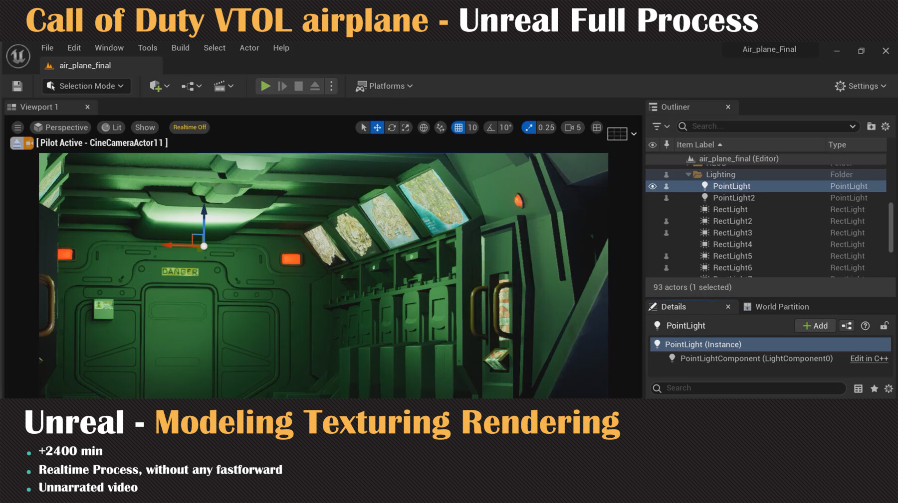
Task: Switch to the Rotate transform tool
Action: pos(392,127)
